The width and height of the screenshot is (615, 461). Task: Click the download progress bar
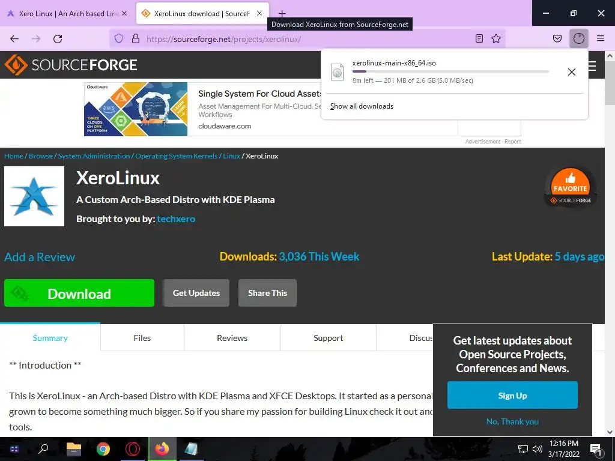pos(450,71)
